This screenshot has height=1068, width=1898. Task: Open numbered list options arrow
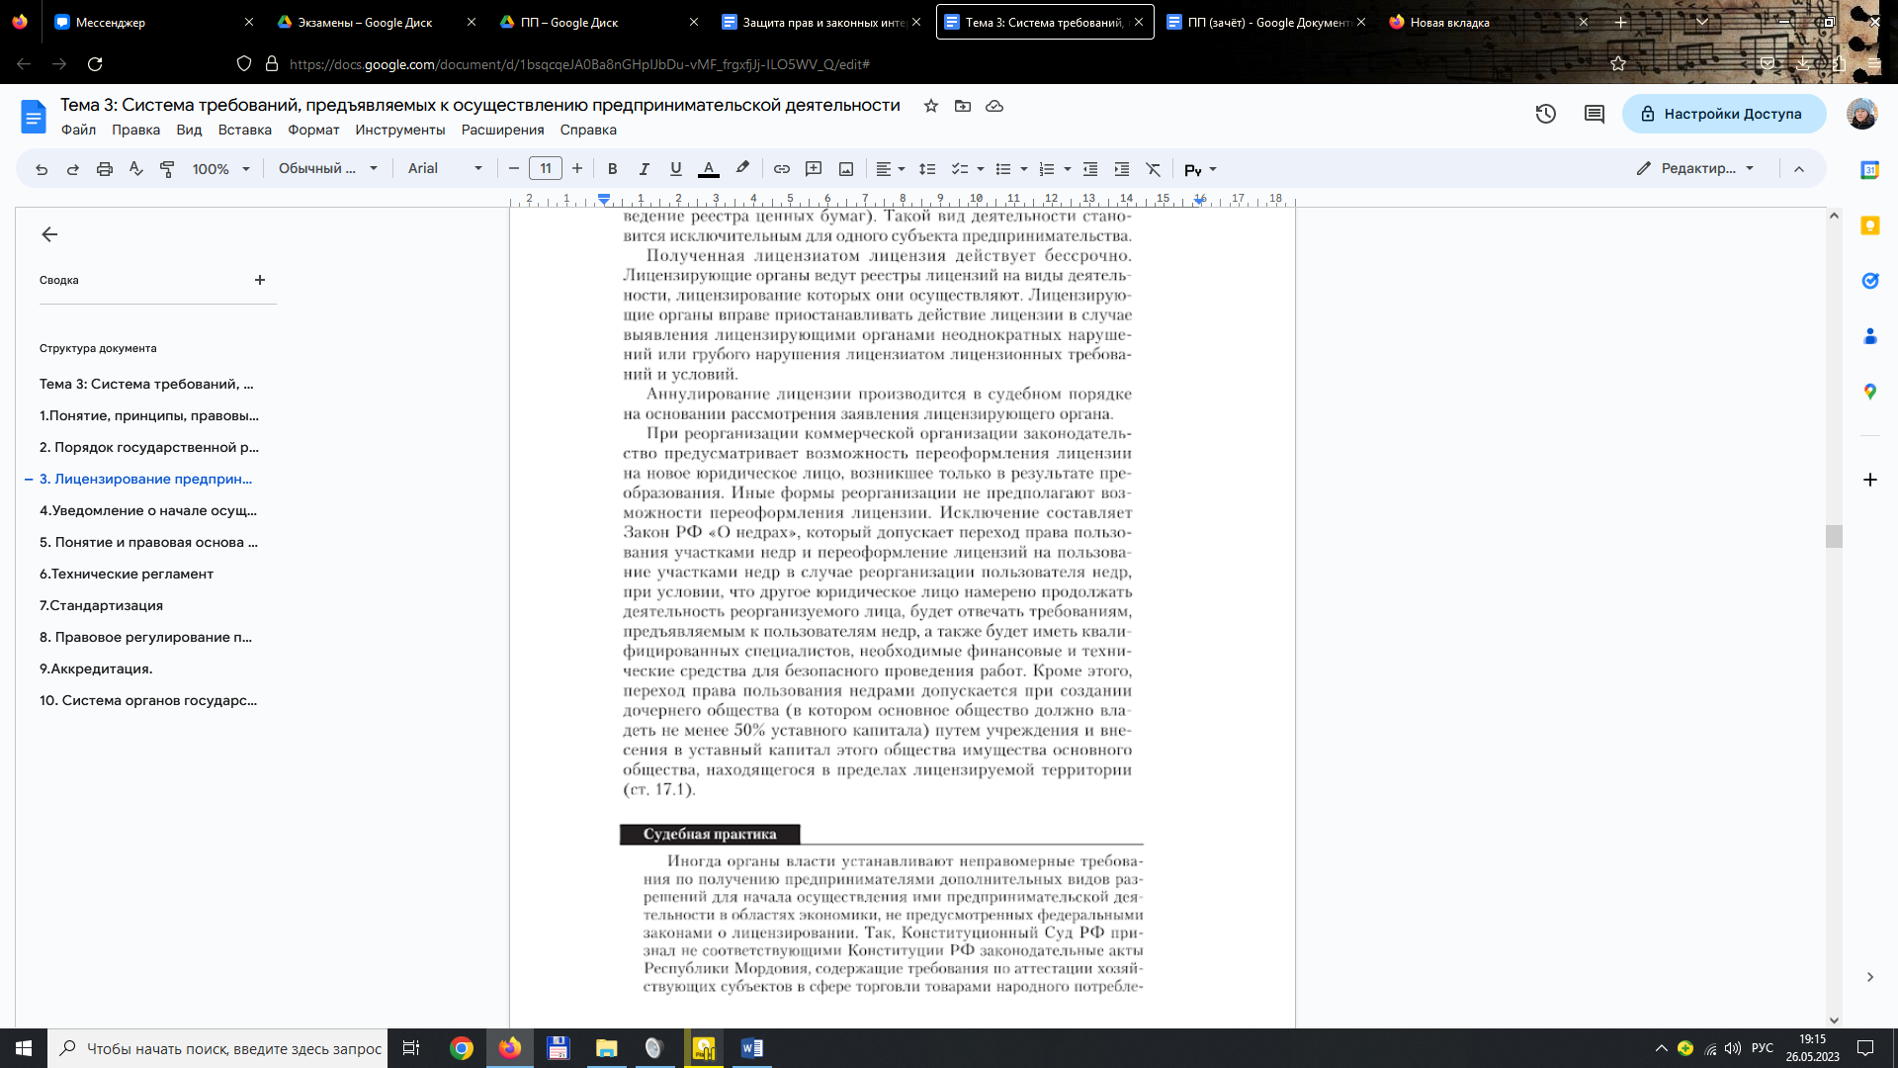(x=1068, y=169)
